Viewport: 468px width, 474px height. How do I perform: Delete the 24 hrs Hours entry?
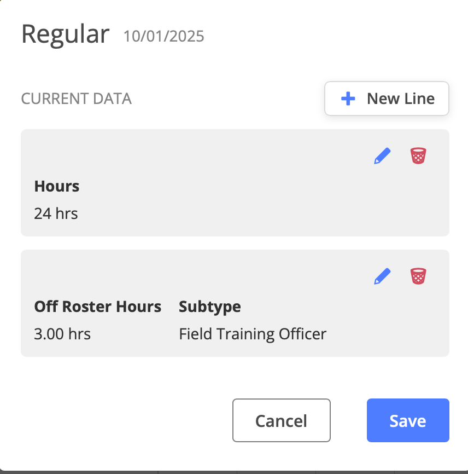(x=418, y=156)
